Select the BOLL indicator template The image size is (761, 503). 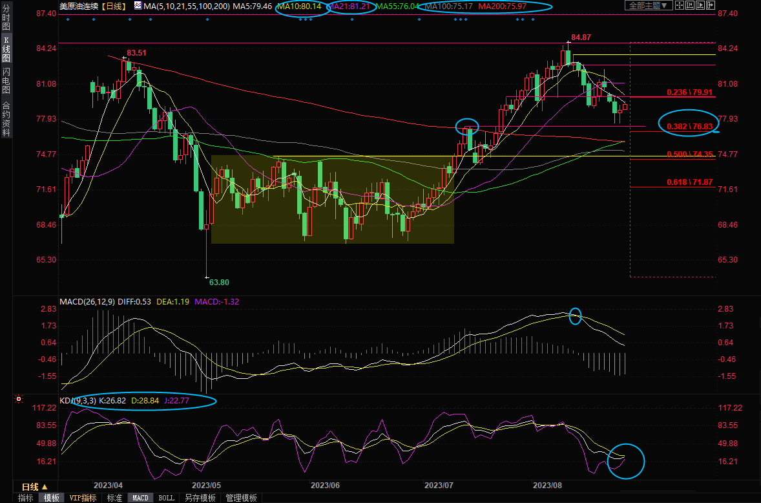166,498
